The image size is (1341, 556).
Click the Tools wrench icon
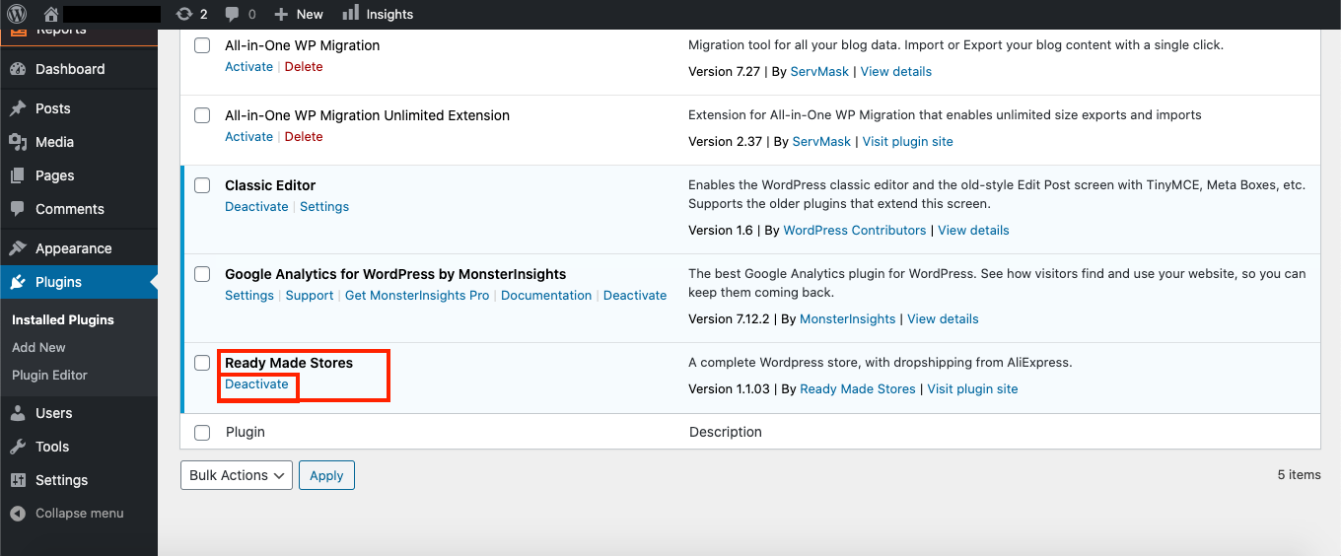pos(18,447)
